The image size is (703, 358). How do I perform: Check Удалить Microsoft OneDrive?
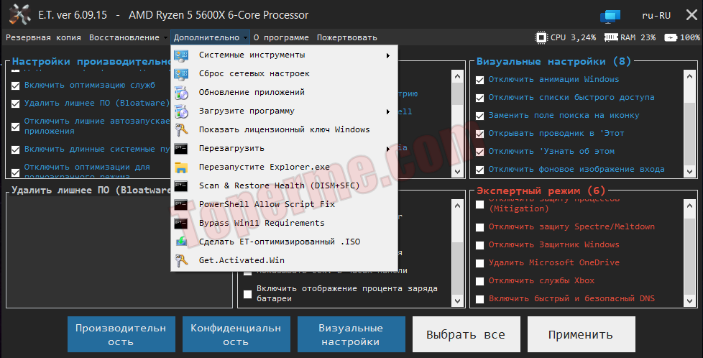[x=479, y=263]
